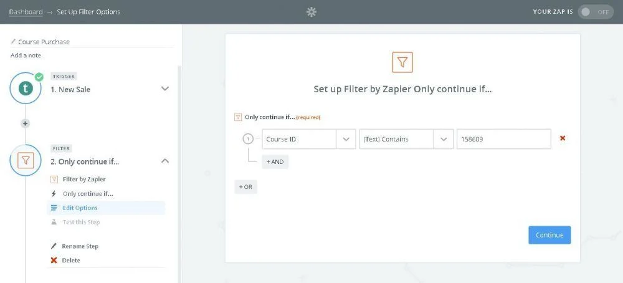Select Filter by Zapier menu item
The image size is (623, 283).
click(83, 179)
